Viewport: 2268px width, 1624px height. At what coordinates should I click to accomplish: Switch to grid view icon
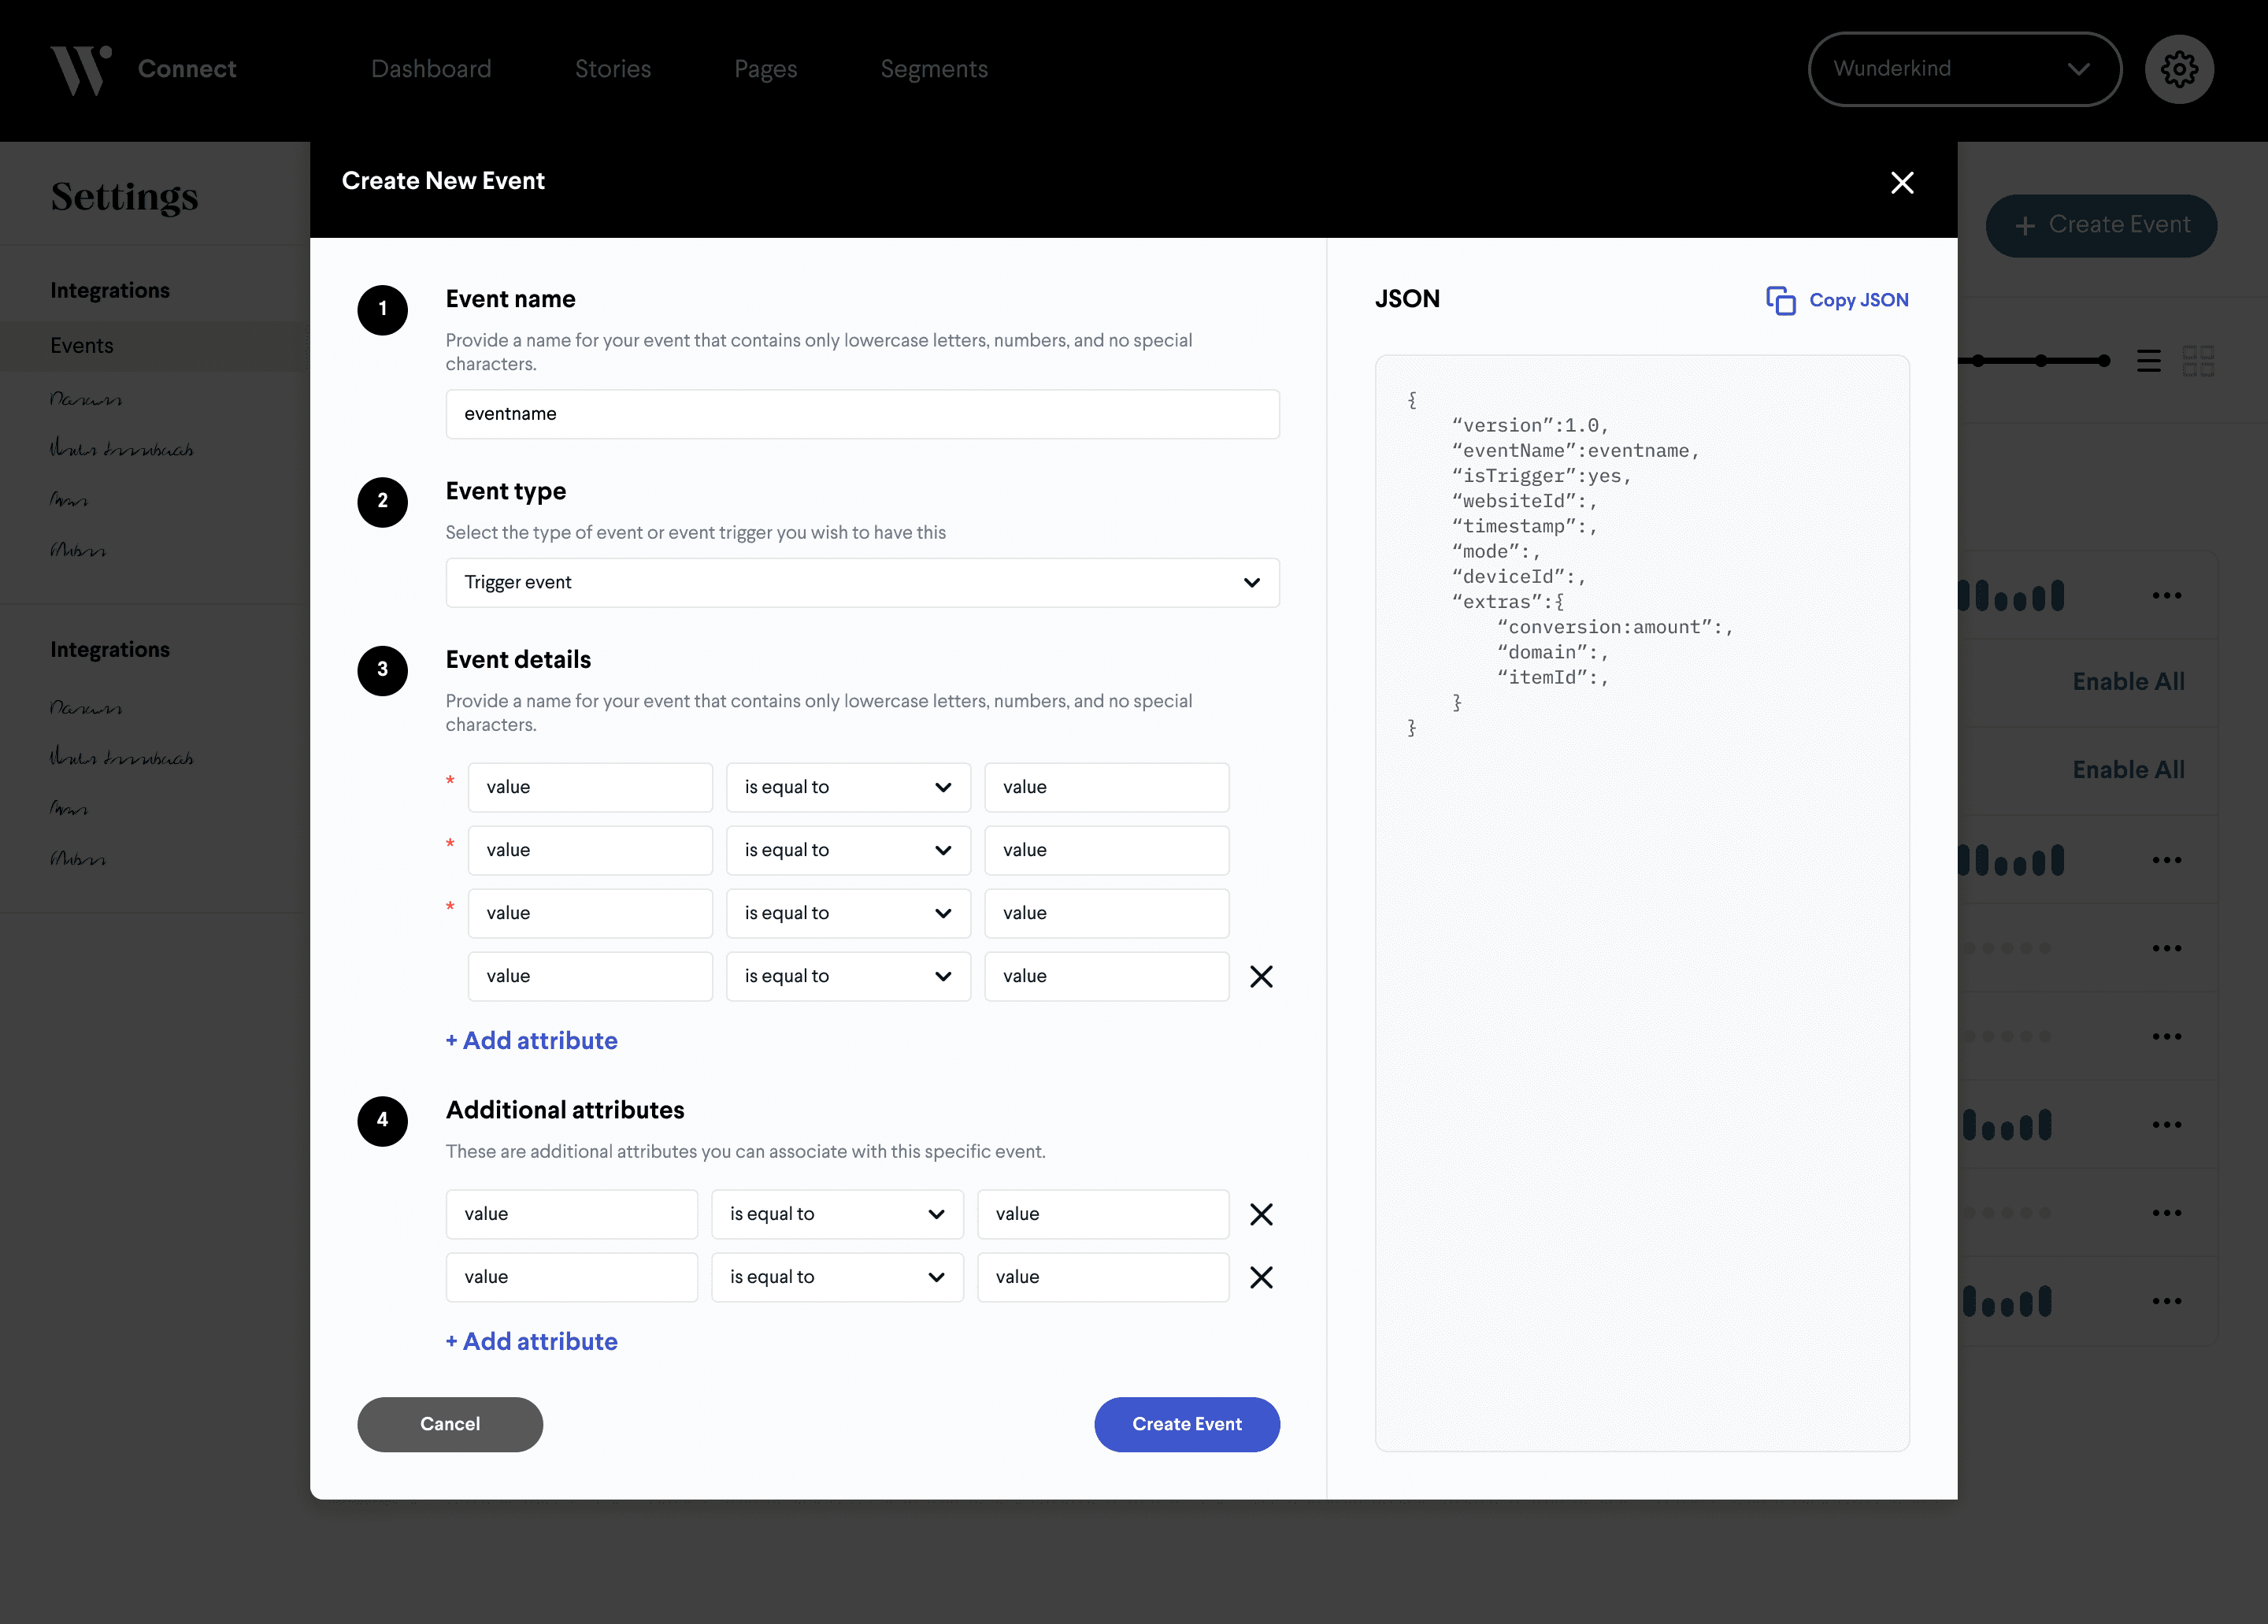(x=2197, y=361)
